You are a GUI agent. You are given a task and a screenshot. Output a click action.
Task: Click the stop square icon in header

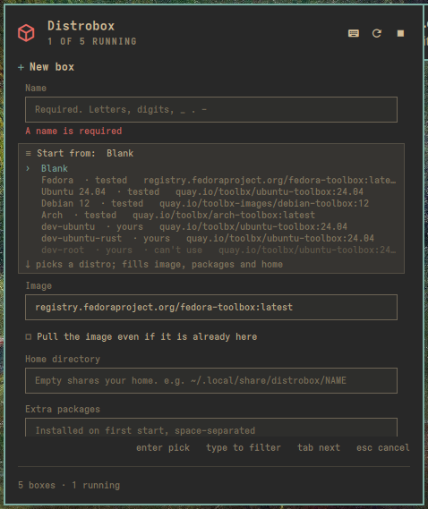point(400,33)
